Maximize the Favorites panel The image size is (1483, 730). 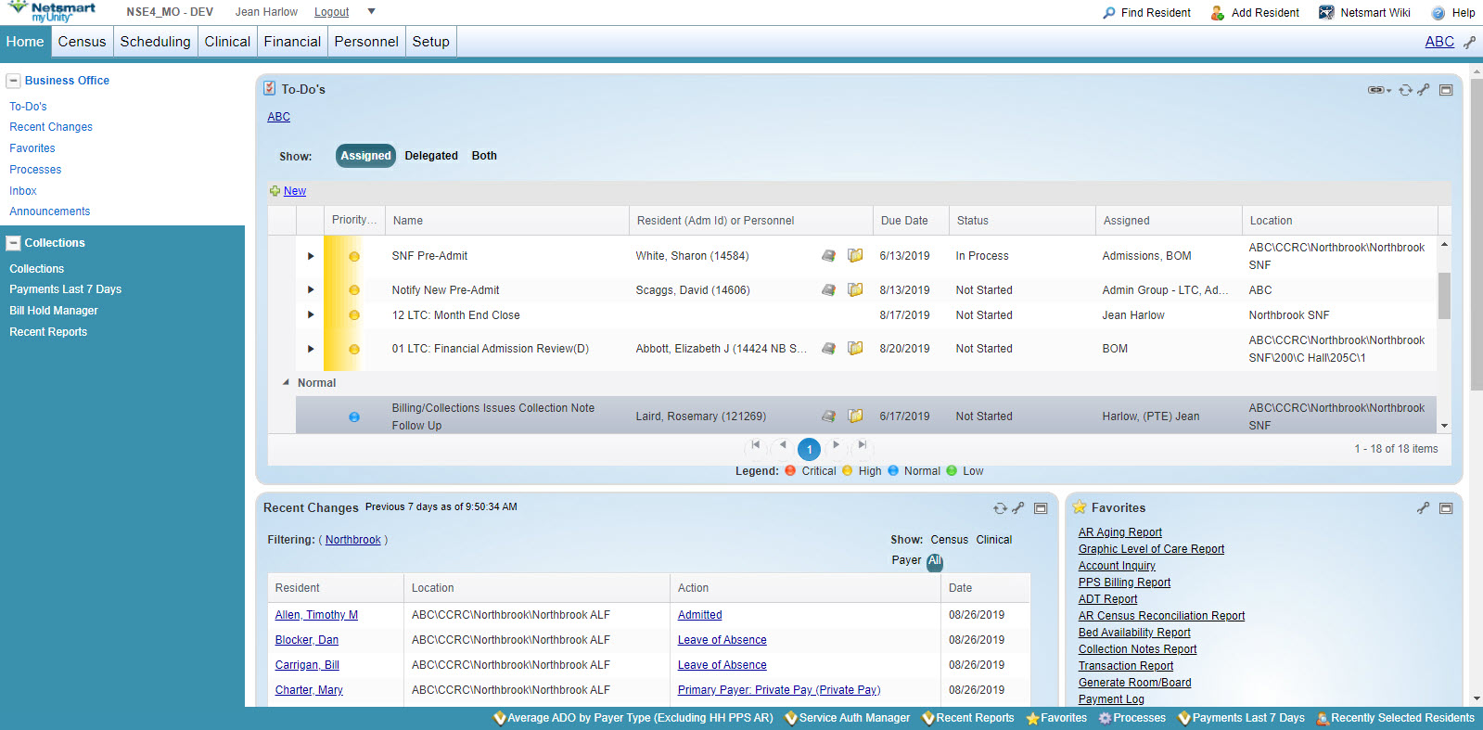tap(1446, 508)
